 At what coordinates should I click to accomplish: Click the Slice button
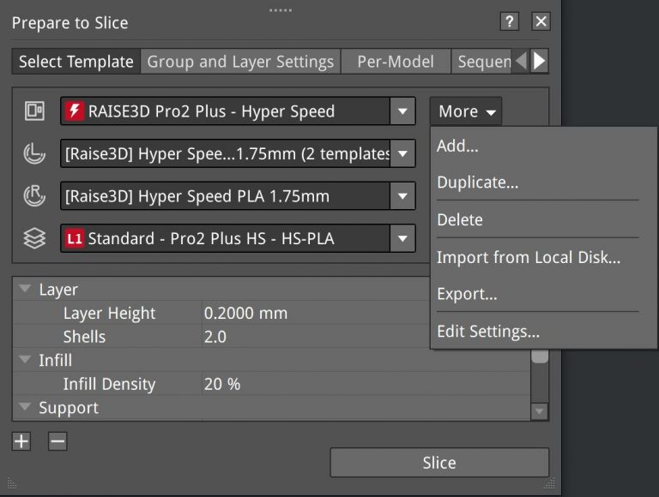tap(439, 463)
